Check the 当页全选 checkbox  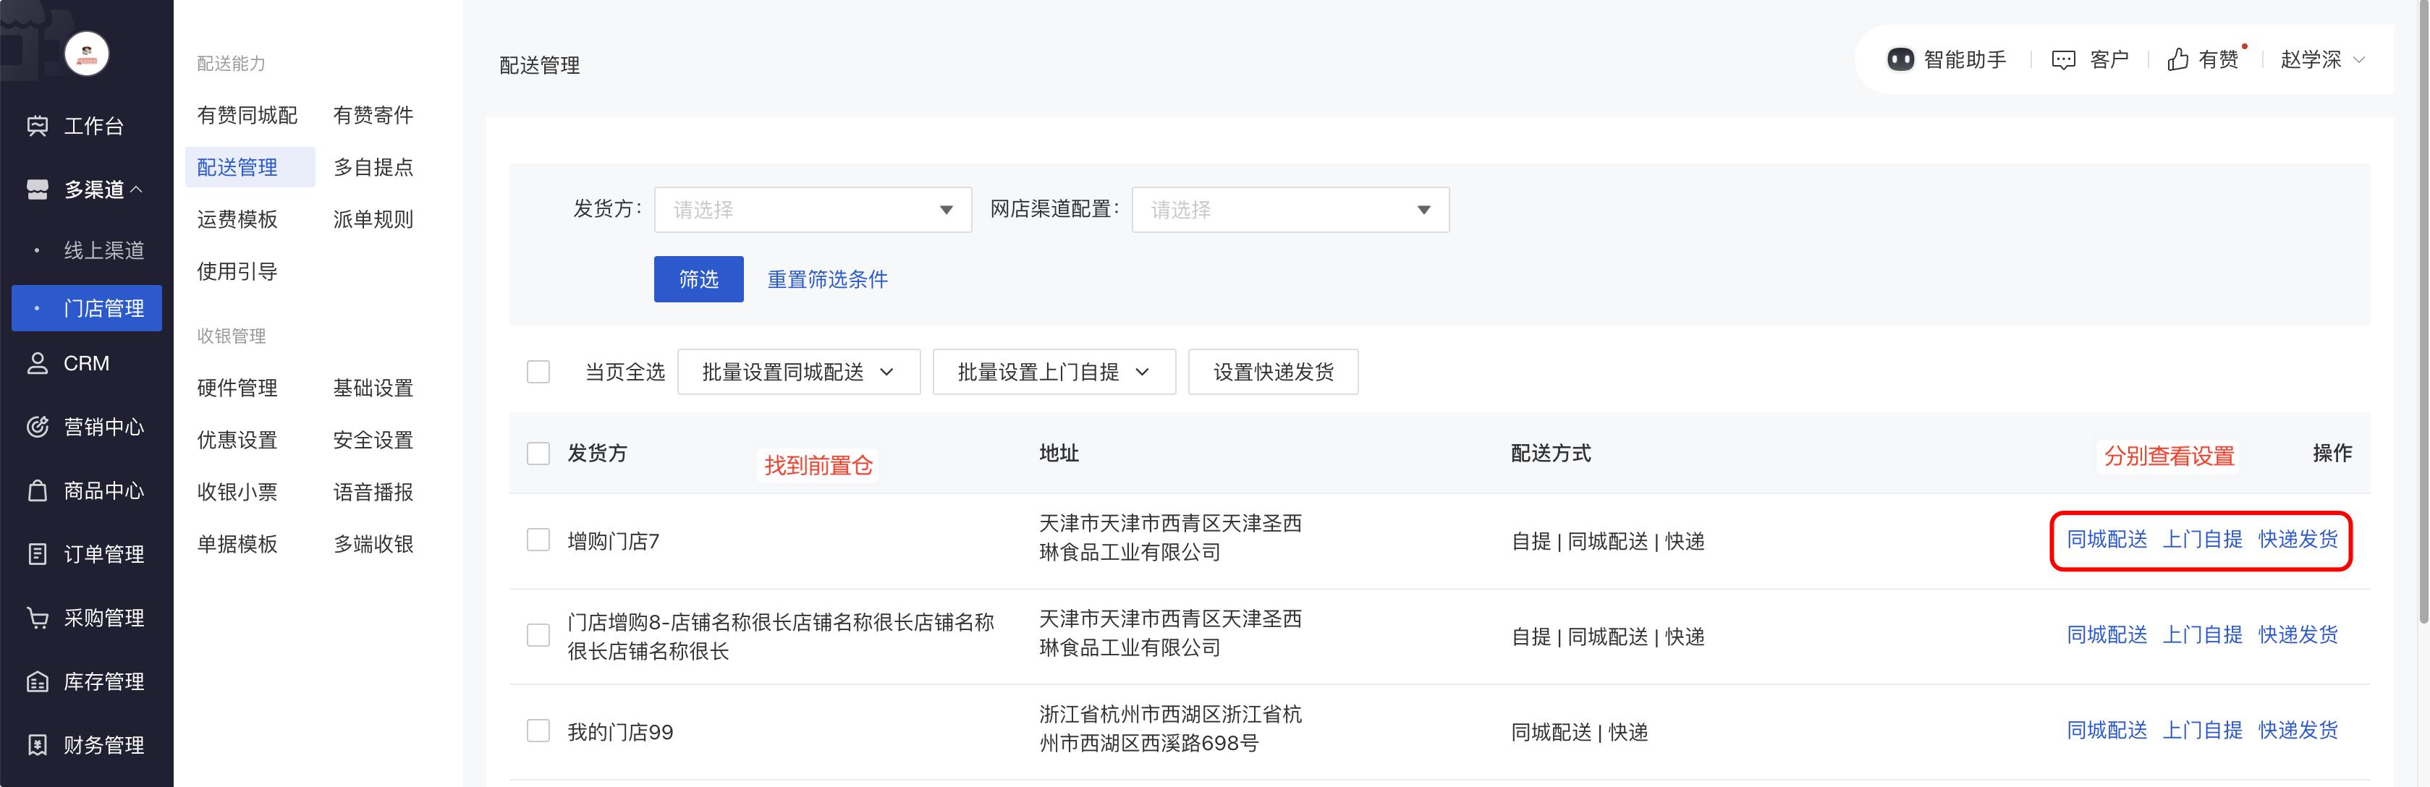538,373
